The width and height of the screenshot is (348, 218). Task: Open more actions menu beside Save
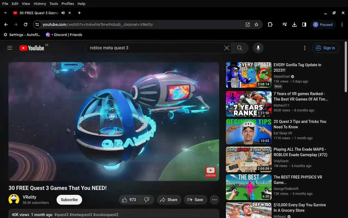click(214, 200)
